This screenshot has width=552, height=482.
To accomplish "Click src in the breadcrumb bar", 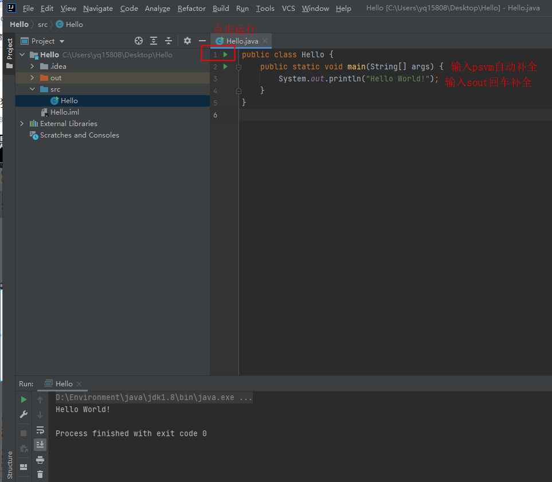I will click(42, 24).
